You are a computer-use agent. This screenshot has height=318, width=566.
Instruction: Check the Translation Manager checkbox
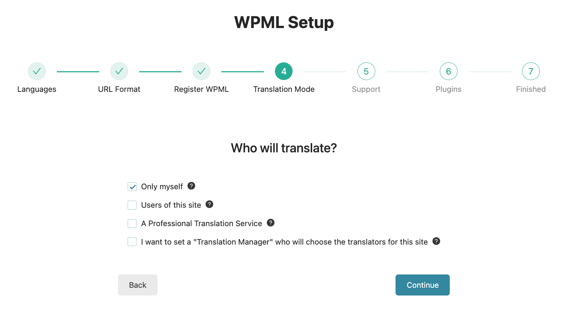tap(132, 242)
